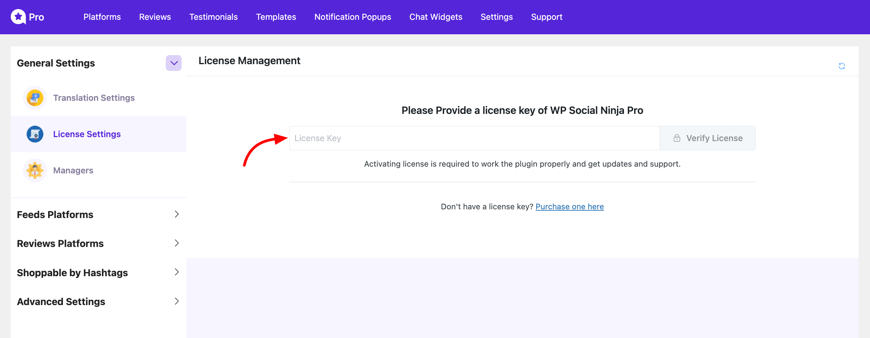Open Notification Popups from the top menu
This screenshot has height=338, width=870.
[x=353, y=17]
